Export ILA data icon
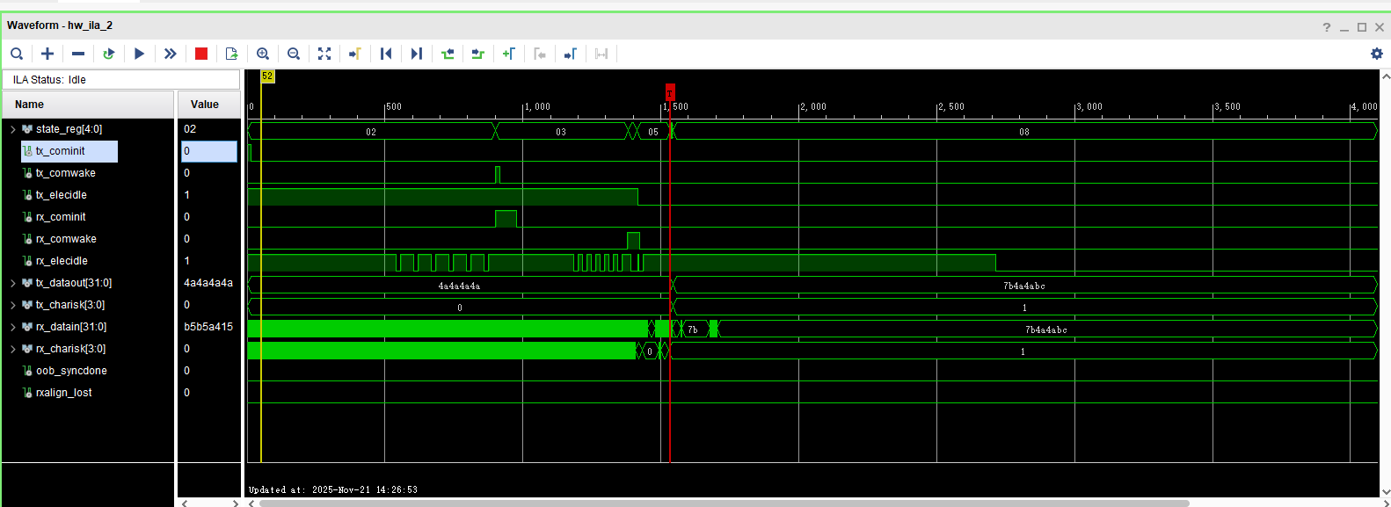The image size is (1391, 507). 232,54
